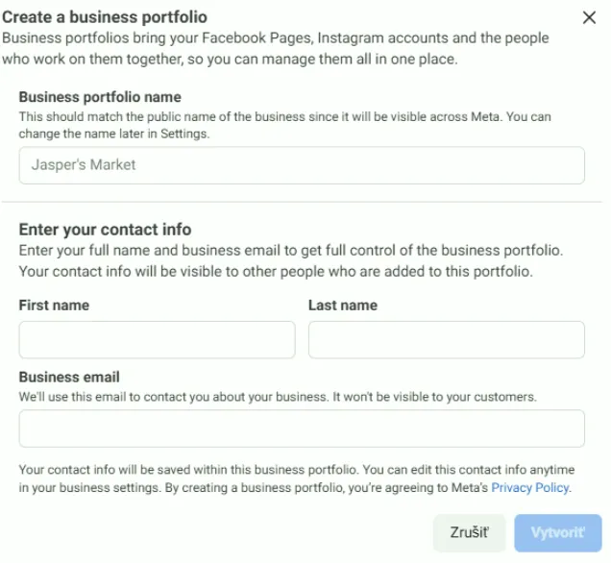Select the Business email input field
This screenshot has height=563, width=611.
pyautogui.click(x=302, y=428)
